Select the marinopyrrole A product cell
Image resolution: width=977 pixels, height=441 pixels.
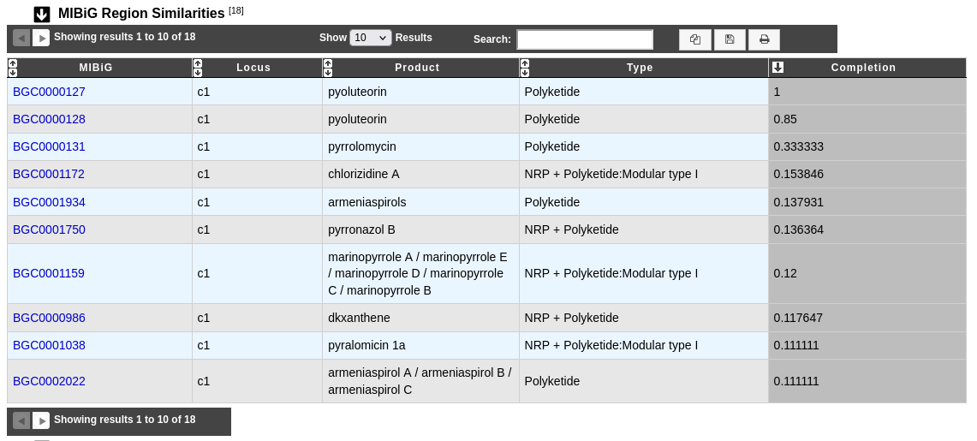pos(420,273)
